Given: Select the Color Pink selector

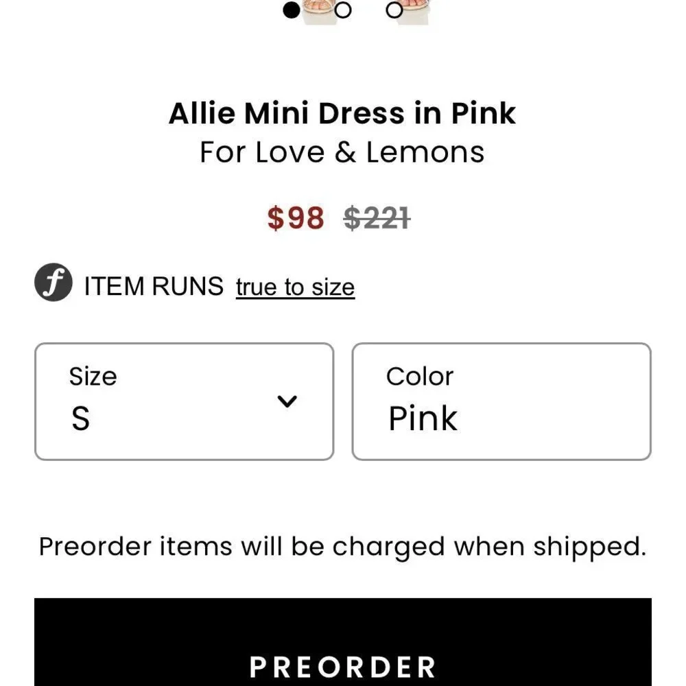Looking at the screenshot, I should (x=501, y=400).
